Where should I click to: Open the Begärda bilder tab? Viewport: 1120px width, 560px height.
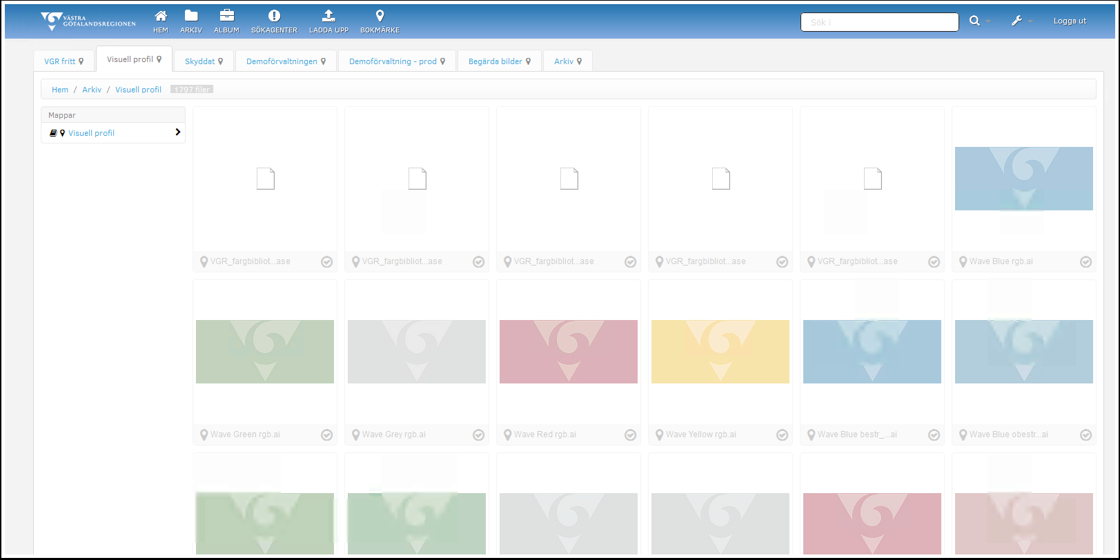point(500,61)
